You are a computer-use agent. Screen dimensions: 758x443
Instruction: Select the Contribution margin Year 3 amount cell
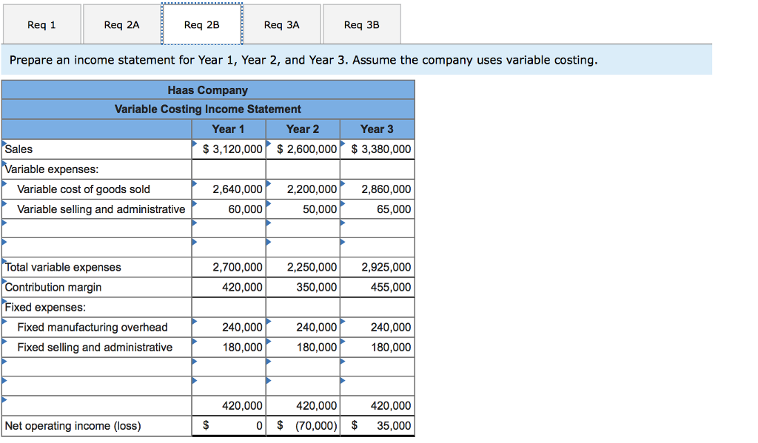point(378,287)
